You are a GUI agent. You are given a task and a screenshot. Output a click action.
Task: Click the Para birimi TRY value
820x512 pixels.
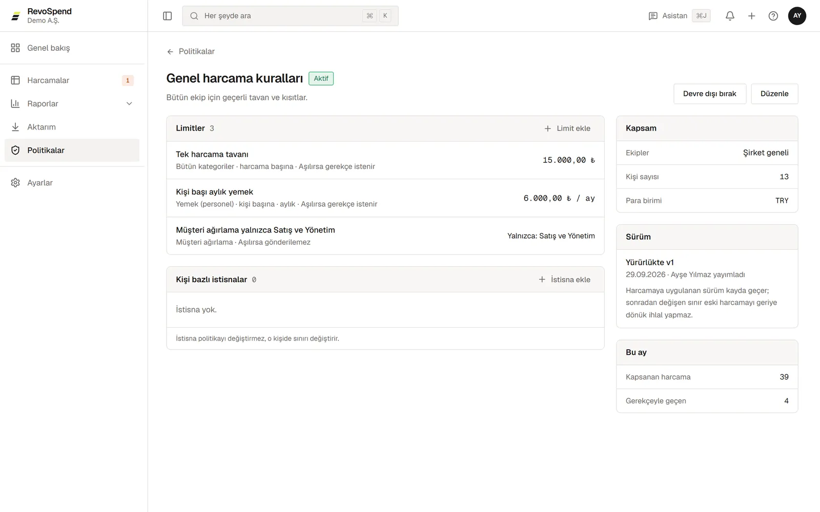click(x=782, y=201)
